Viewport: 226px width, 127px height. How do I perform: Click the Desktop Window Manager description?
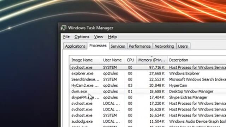click(x=191, y=91)
